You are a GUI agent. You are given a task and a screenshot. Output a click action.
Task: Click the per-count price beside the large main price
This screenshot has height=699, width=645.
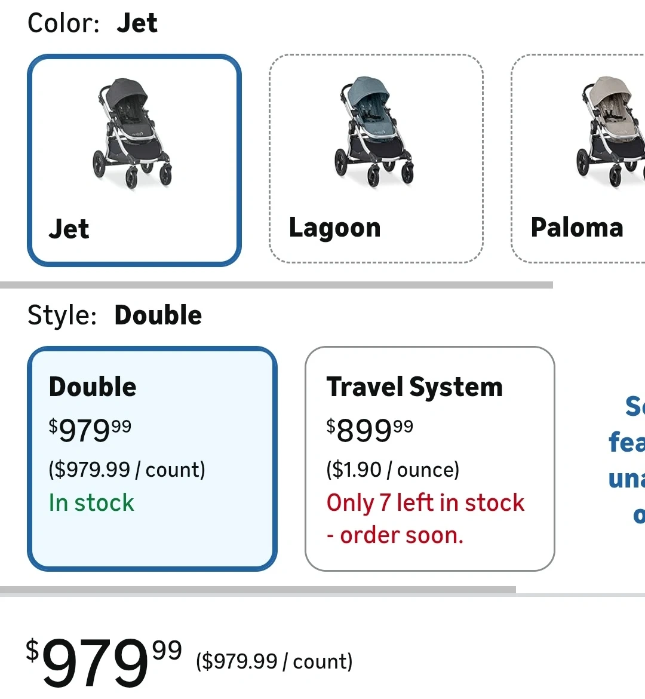coord(274,661)
